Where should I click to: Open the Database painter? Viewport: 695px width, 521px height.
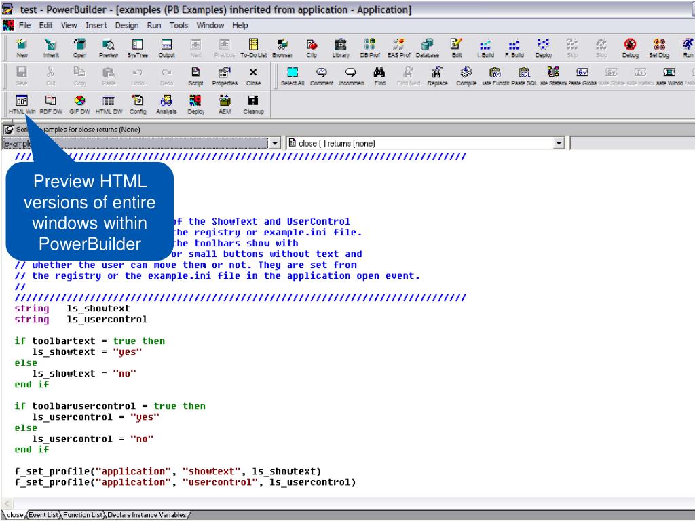(x=428, y=48)
